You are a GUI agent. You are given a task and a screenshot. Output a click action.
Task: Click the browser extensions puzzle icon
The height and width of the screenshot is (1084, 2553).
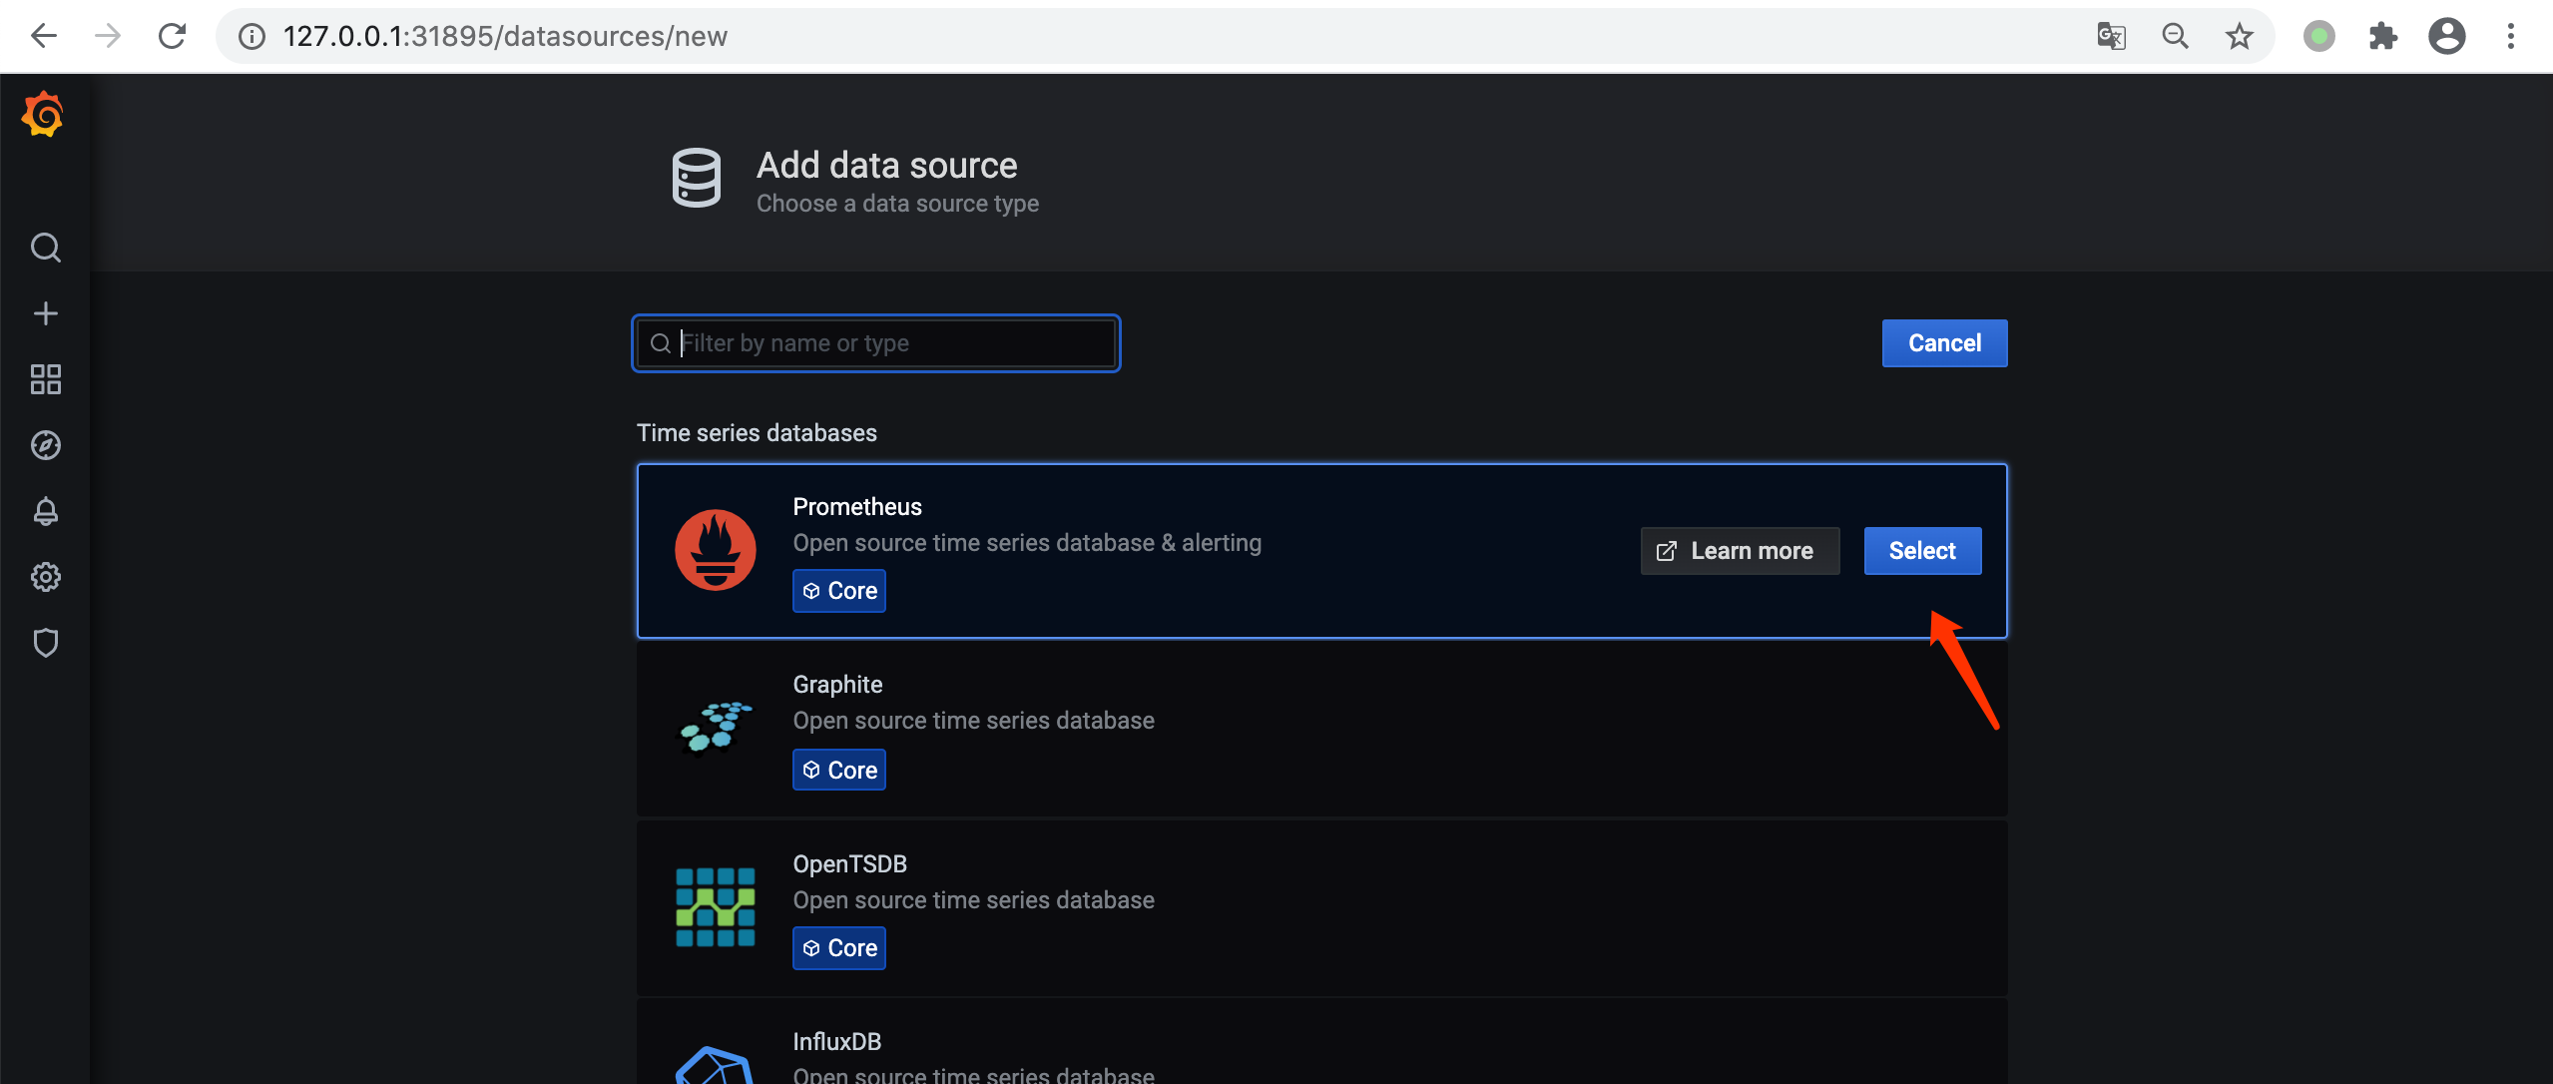[2382, 37]
